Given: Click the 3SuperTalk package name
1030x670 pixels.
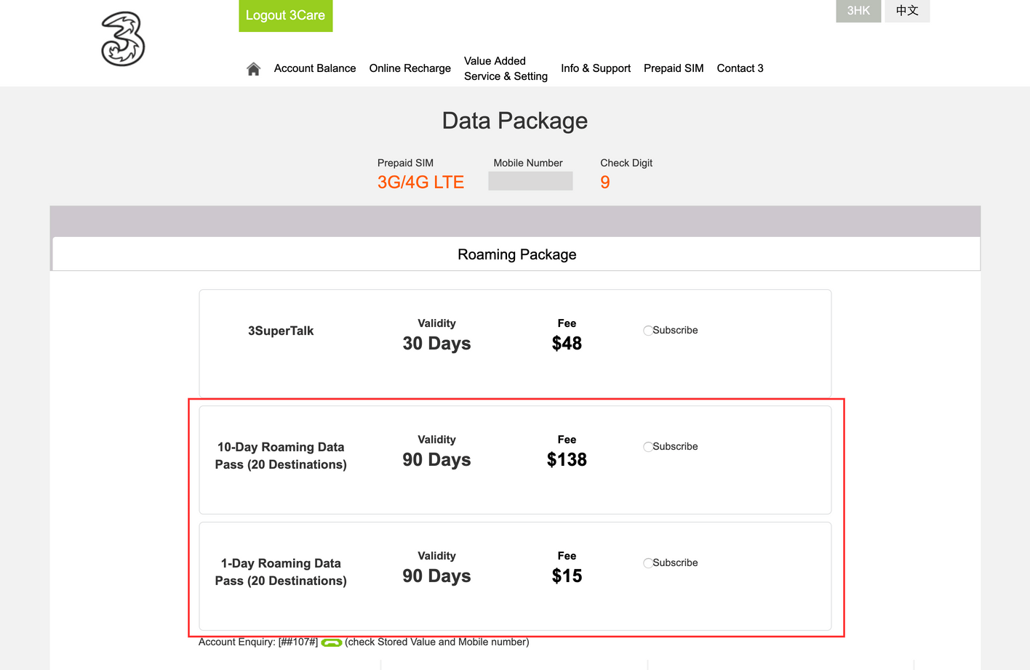Looking at the screenshot, I should click(x=281, y=331).
